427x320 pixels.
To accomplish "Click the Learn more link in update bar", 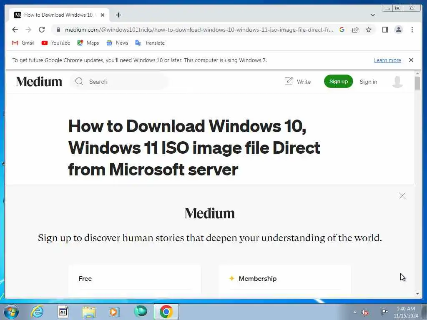I will (387, 60).
